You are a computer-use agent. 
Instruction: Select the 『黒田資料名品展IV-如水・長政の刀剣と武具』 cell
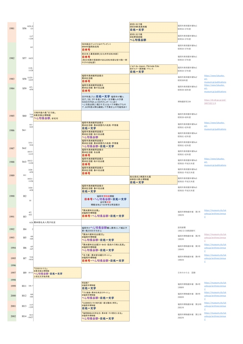click(105, 248)
